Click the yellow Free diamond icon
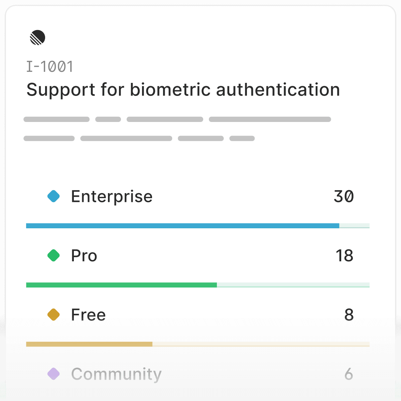The width and height of the screenshot is (401, 401). (53, 315)
